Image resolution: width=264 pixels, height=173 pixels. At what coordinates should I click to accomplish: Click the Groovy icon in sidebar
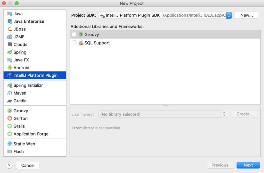(x=10, y=111)
